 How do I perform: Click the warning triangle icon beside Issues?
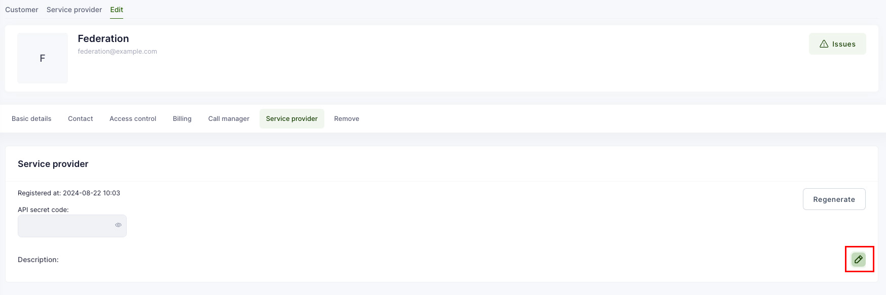click(824, 44)
